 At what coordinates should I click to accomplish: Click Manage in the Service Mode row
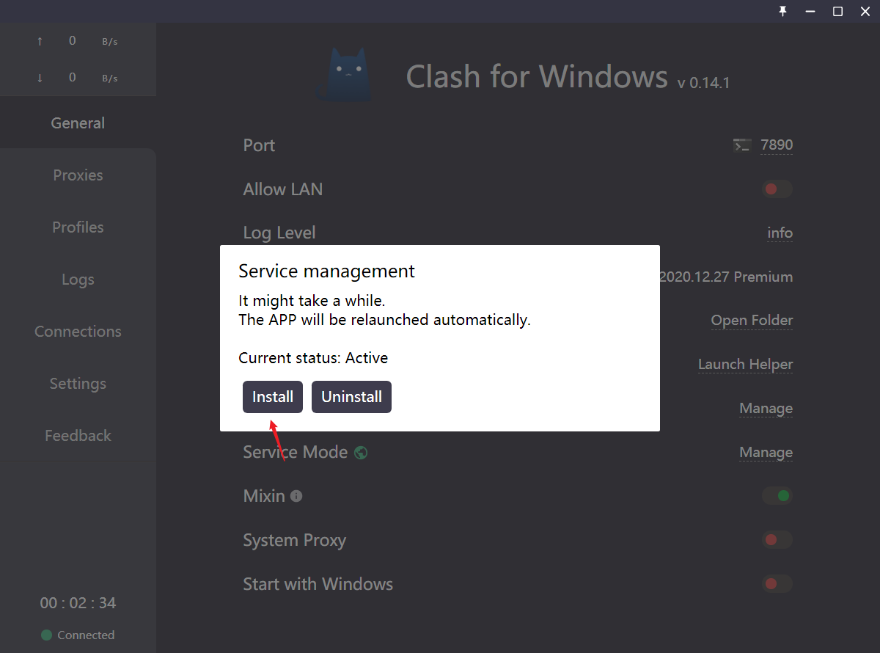coord(766,453)
